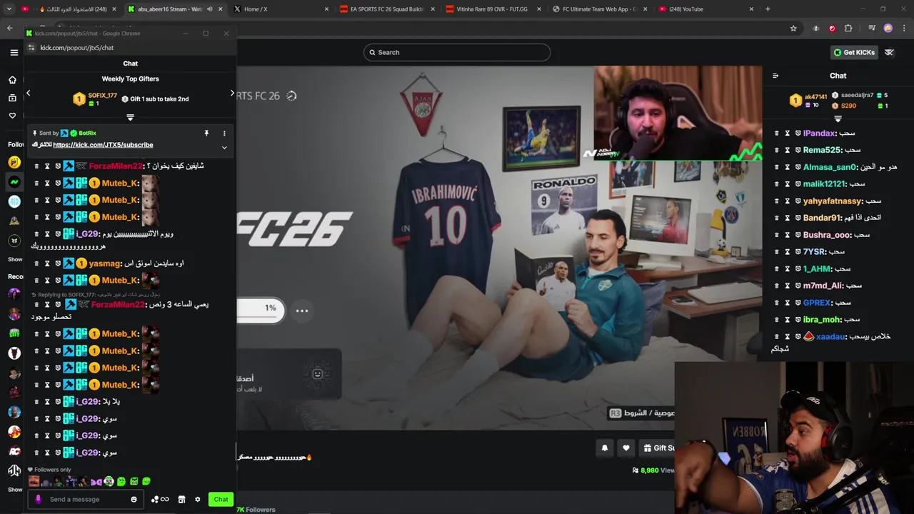
Task: Click Show under Following in sidebar
Action: [15, 259]
